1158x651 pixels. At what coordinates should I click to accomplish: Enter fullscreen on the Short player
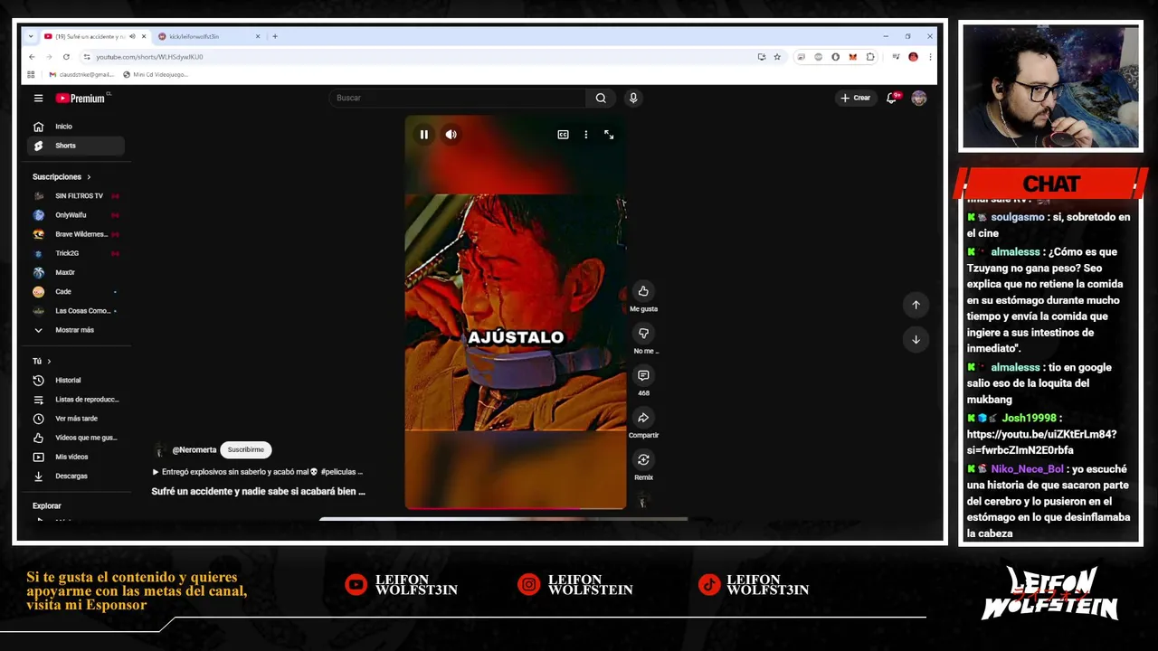(x=609, y=135)
